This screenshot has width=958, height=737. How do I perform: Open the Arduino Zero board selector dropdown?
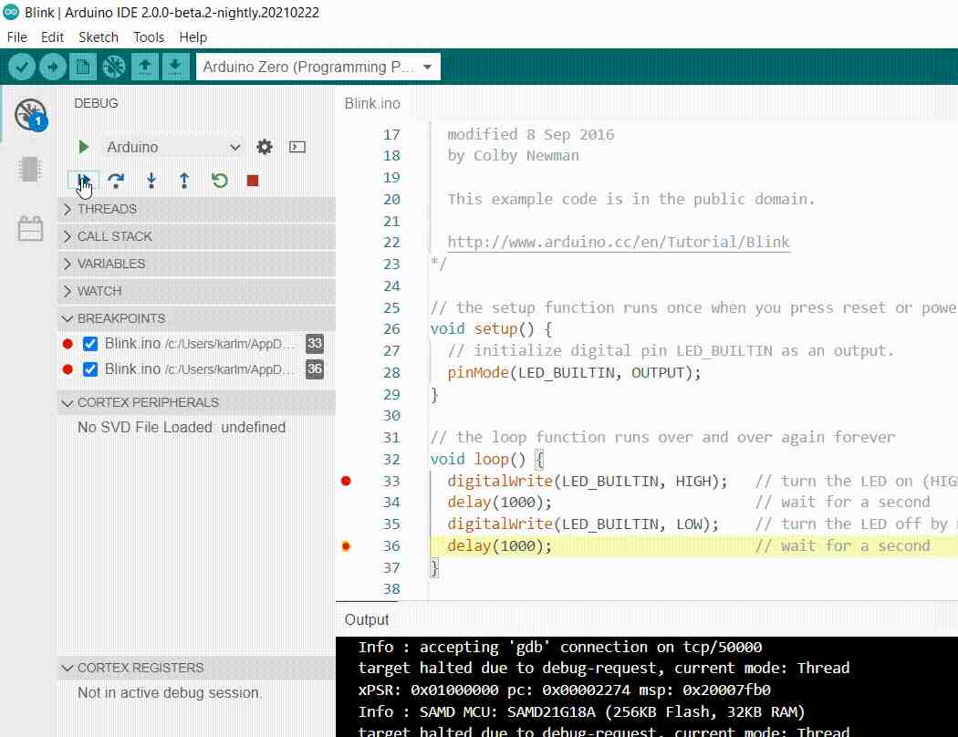point(318,67)
